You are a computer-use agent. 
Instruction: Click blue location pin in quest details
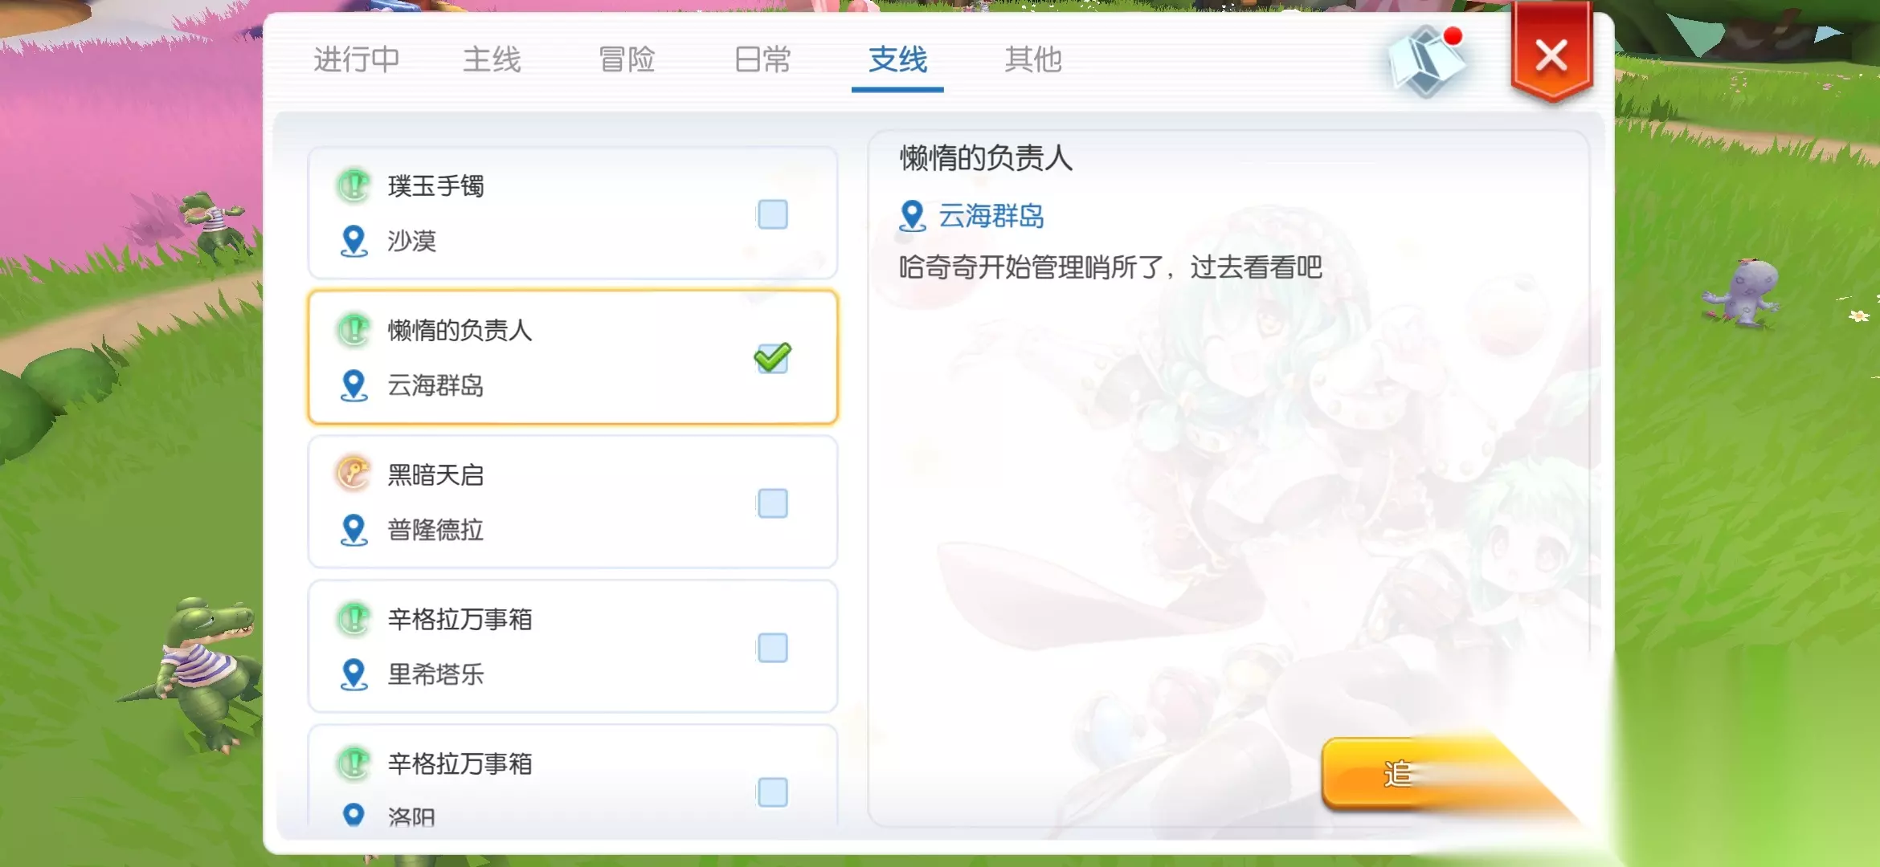tap(912, 216)
